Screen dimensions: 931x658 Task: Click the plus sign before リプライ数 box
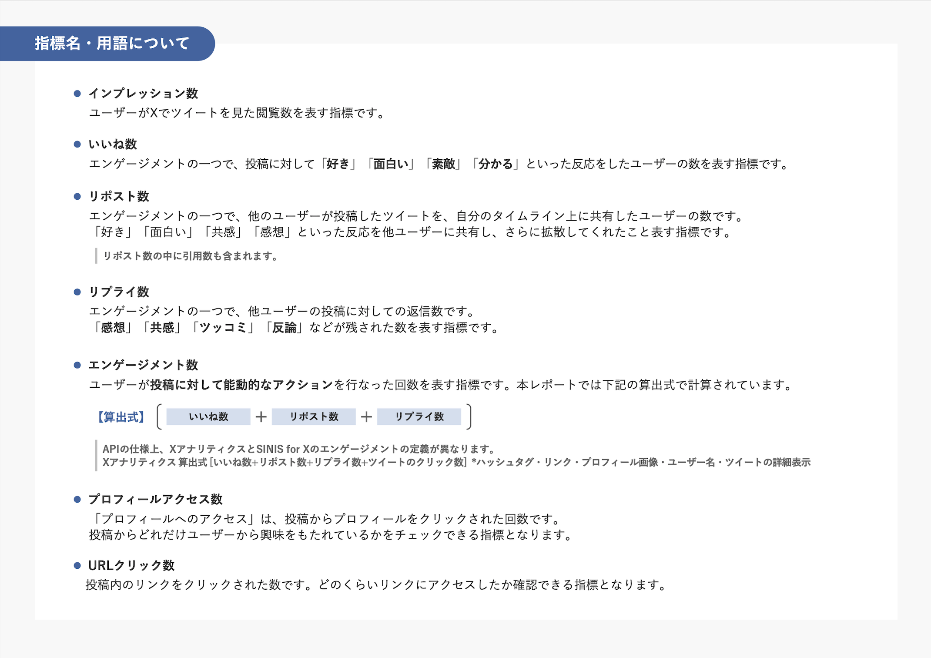(x=366, y=417)
